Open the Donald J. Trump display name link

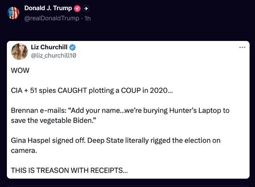click(x=48, y=8)
